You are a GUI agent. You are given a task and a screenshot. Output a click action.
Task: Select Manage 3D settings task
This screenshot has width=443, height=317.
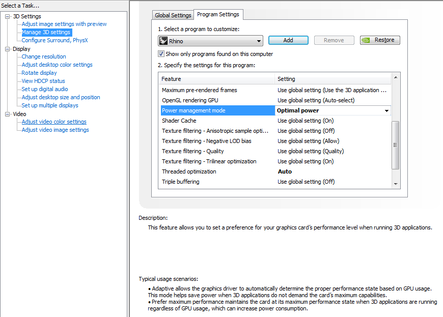coord(46,32)
